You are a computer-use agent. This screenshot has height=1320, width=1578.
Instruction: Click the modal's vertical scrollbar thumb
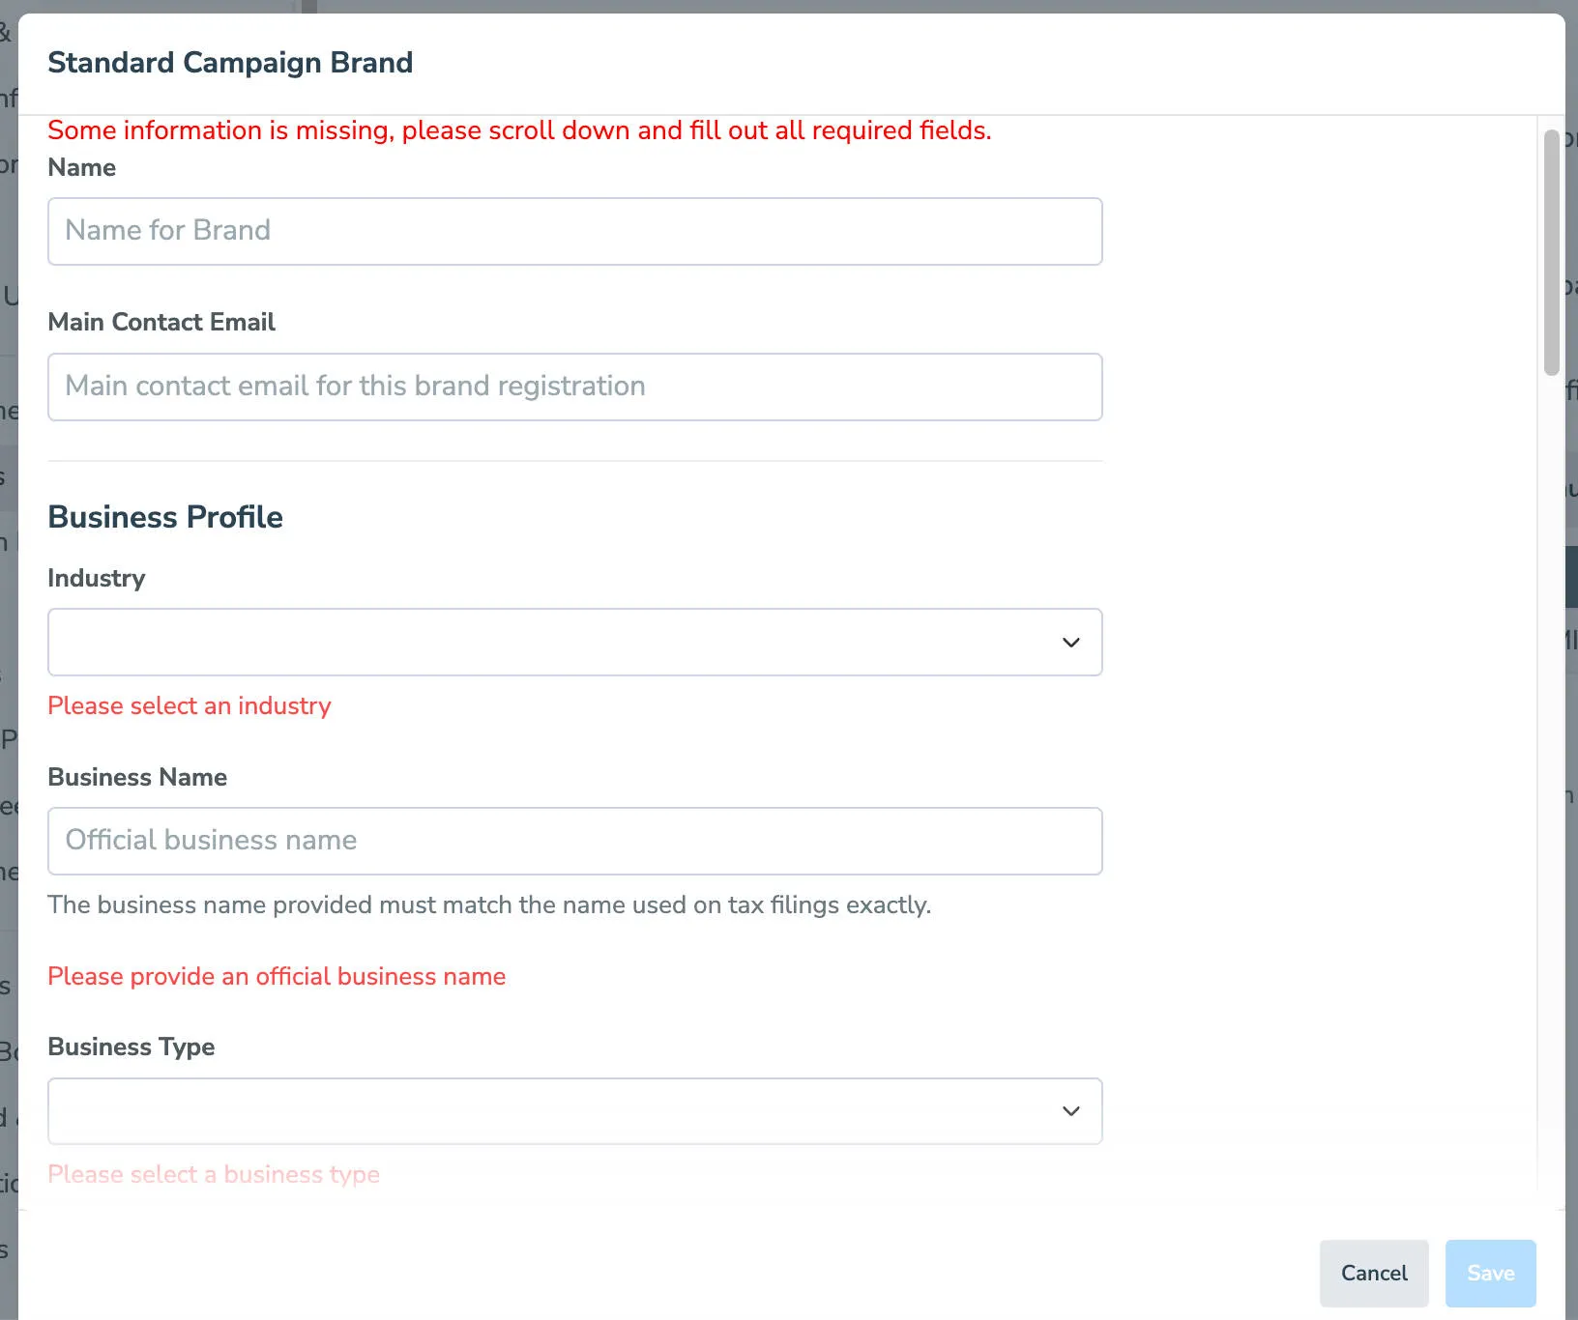[1551, 251]
